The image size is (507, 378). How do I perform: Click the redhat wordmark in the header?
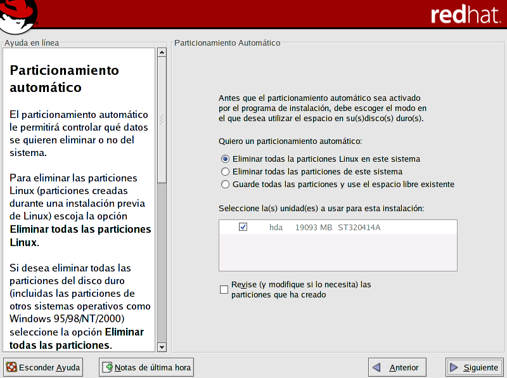pos(465,15)
